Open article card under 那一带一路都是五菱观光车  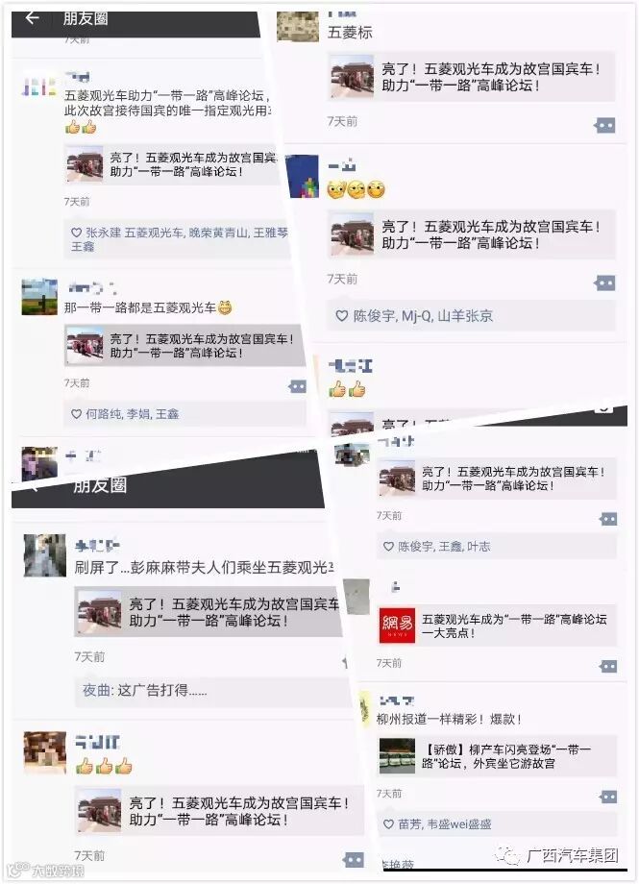pyautogui.click(x=185, y=346)
